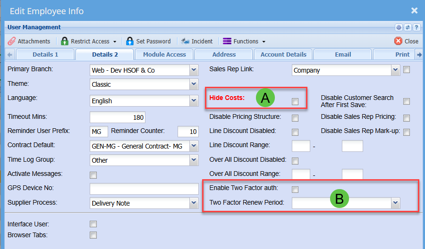Click the gear settings icon in panel header

tap(399, 27)
